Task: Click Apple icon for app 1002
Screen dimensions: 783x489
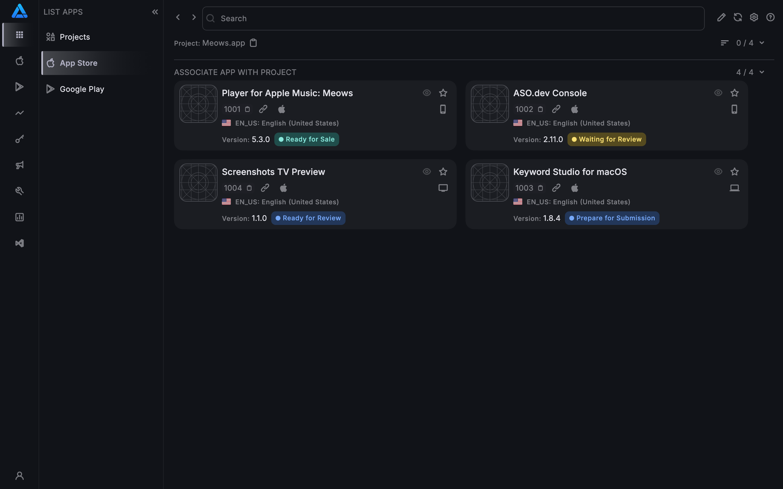Action: (575, 109)
